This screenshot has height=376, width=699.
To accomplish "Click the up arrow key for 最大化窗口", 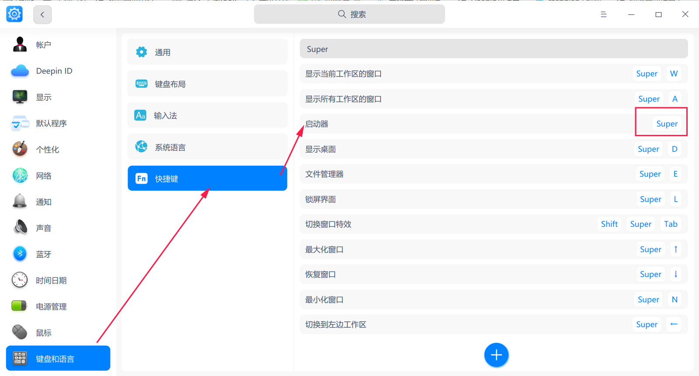I will coord(675,250).
